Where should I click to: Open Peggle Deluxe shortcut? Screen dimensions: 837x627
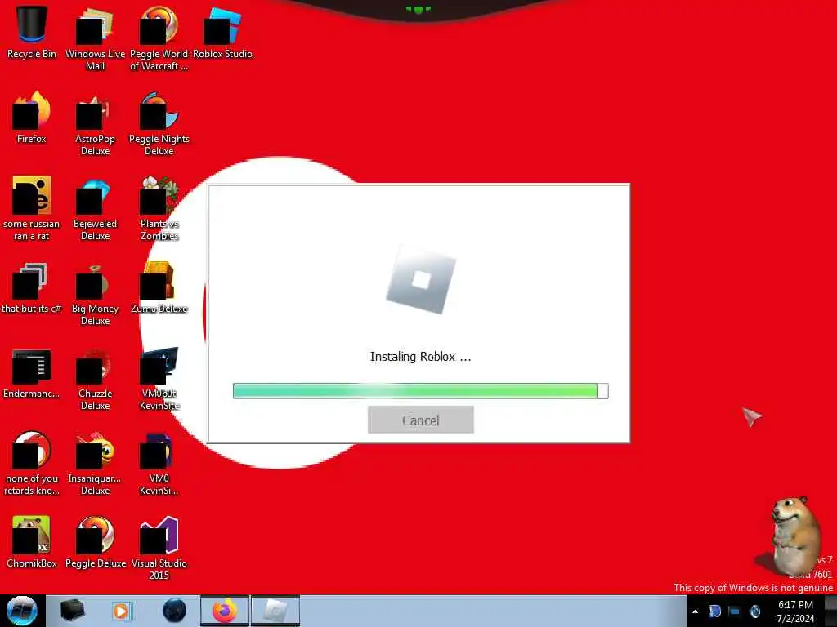click(x=95, y=542)
